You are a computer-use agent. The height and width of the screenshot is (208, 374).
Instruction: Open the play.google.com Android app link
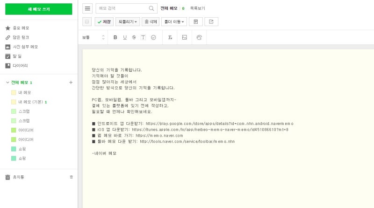pyautogui.click(x=219, y=124)
